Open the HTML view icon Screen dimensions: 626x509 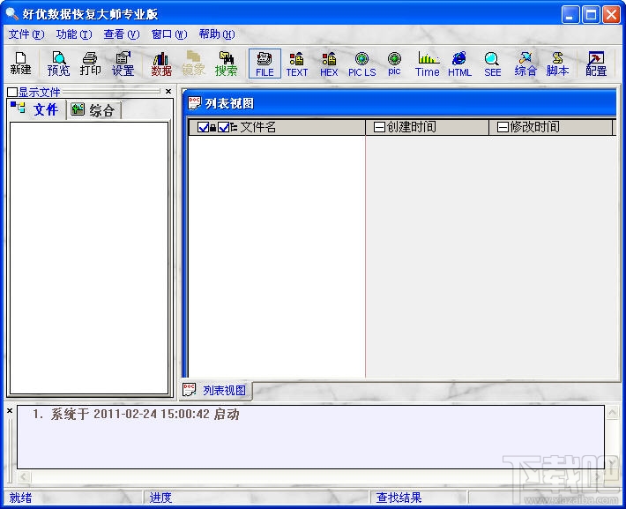459,64
